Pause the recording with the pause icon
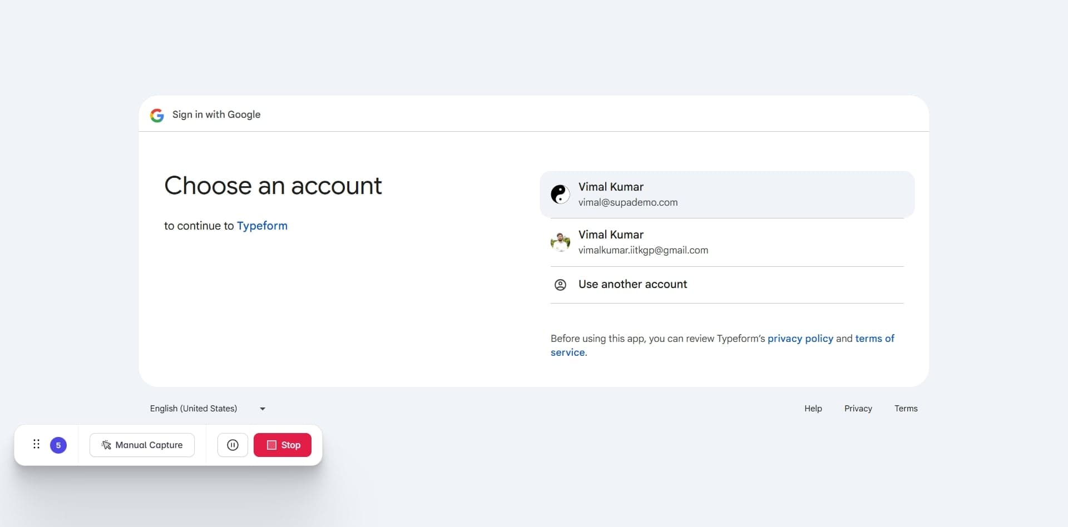The height and width of the screenshot is (527, 1068). click(233, 445)
